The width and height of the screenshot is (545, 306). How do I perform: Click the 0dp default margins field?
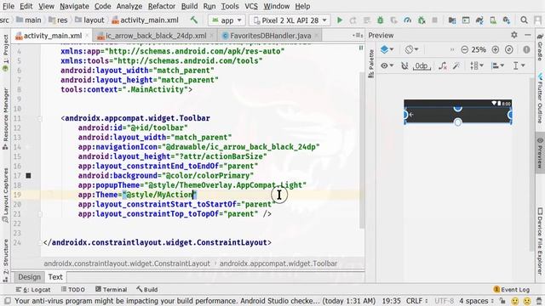[x=422, y=65]
